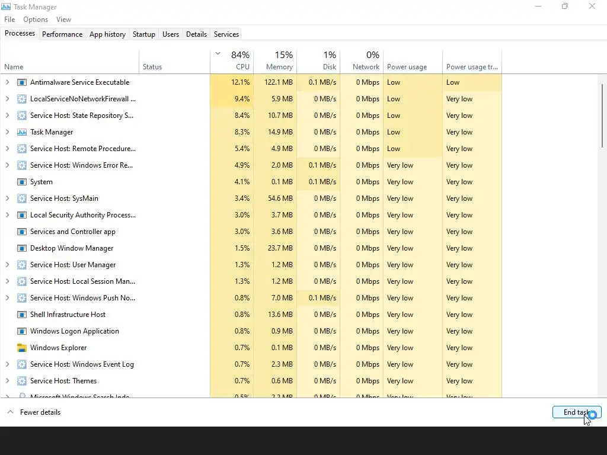The image size is (607, 455).
Task: Sort by the Power usage column header
Action: [x=413, y=61]
